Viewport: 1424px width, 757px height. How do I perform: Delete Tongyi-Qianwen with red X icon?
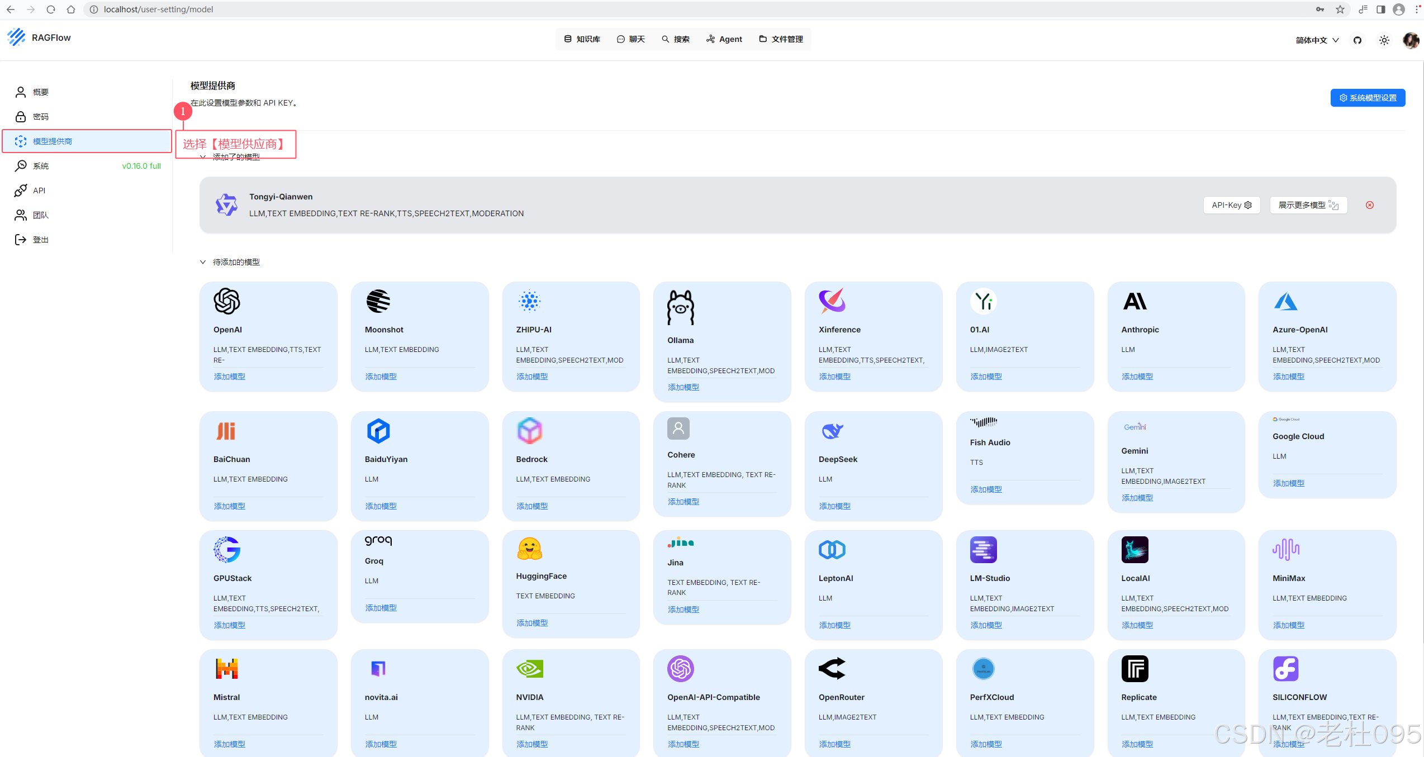(1369, 205)
